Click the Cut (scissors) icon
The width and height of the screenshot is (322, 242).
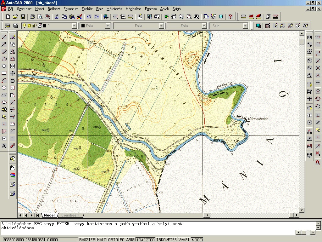(x=57, y=16)
